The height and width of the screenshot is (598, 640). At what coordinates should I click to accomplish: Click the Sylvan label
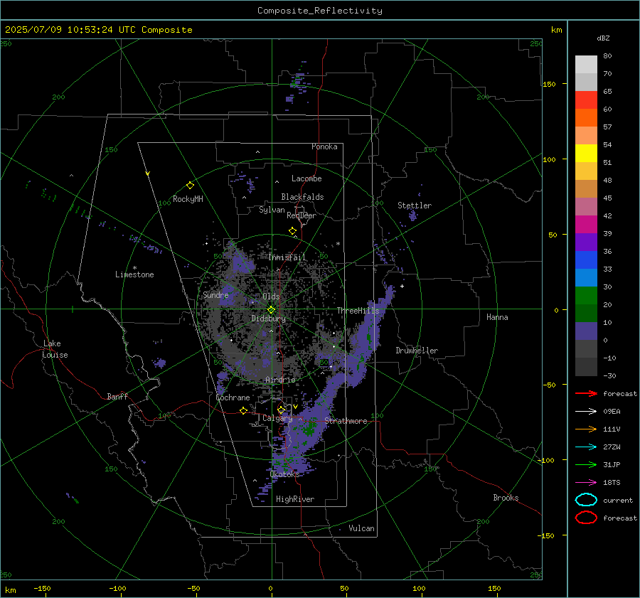(272, 210)
